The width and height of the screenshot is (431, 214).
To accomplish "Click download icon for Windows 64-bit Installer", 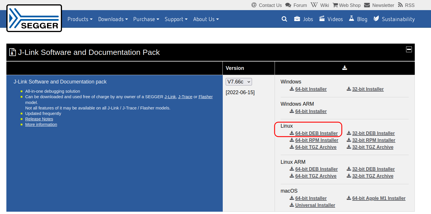I will click(x=292, y=89).
